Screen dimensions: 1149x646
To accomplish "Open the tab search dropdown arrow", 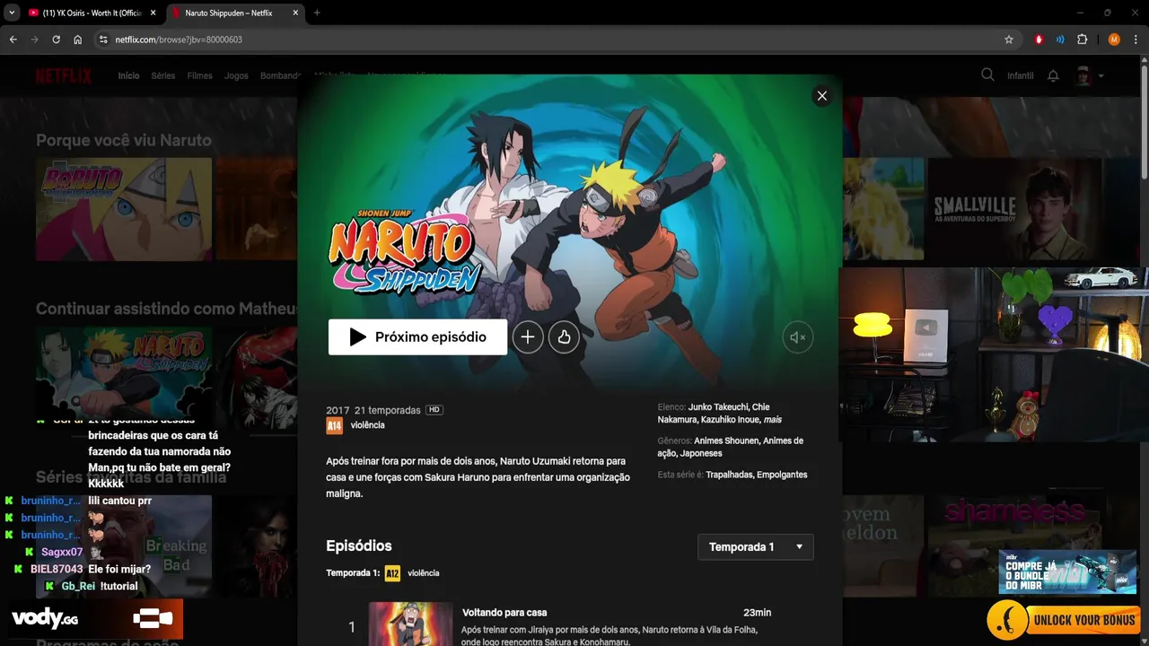I will click(x=11, y=13).
